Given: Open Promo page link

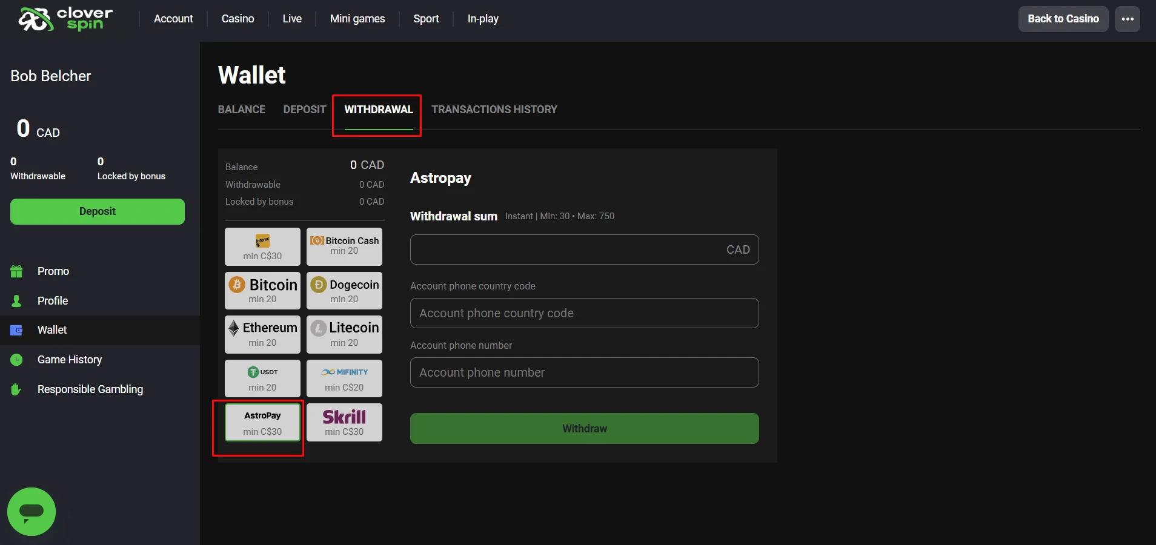Looking at the screenshot, I should 53,271.
